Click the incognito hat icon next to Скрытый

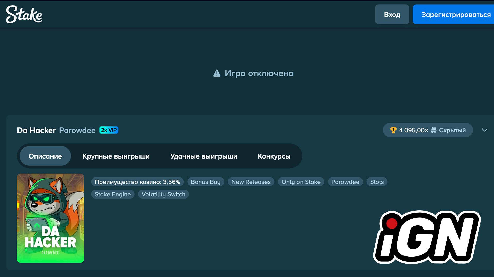click(434, 130)
